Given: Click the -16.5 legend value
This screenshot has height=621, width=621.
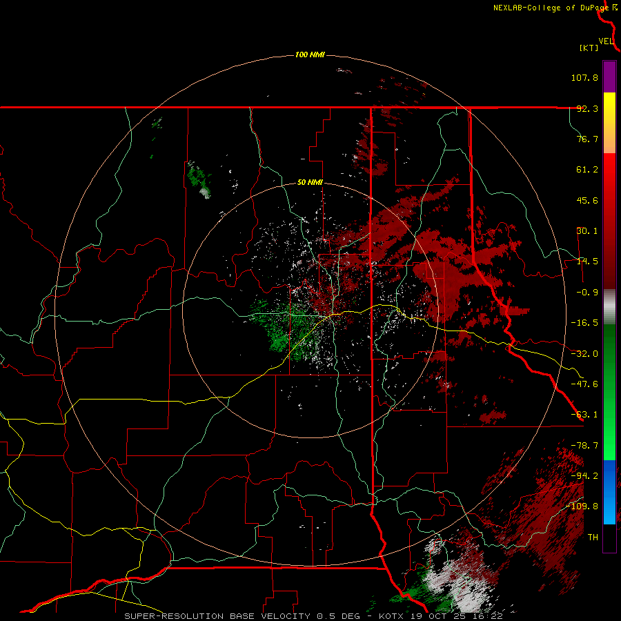Looking at the screenshot, I should [584, 323].
